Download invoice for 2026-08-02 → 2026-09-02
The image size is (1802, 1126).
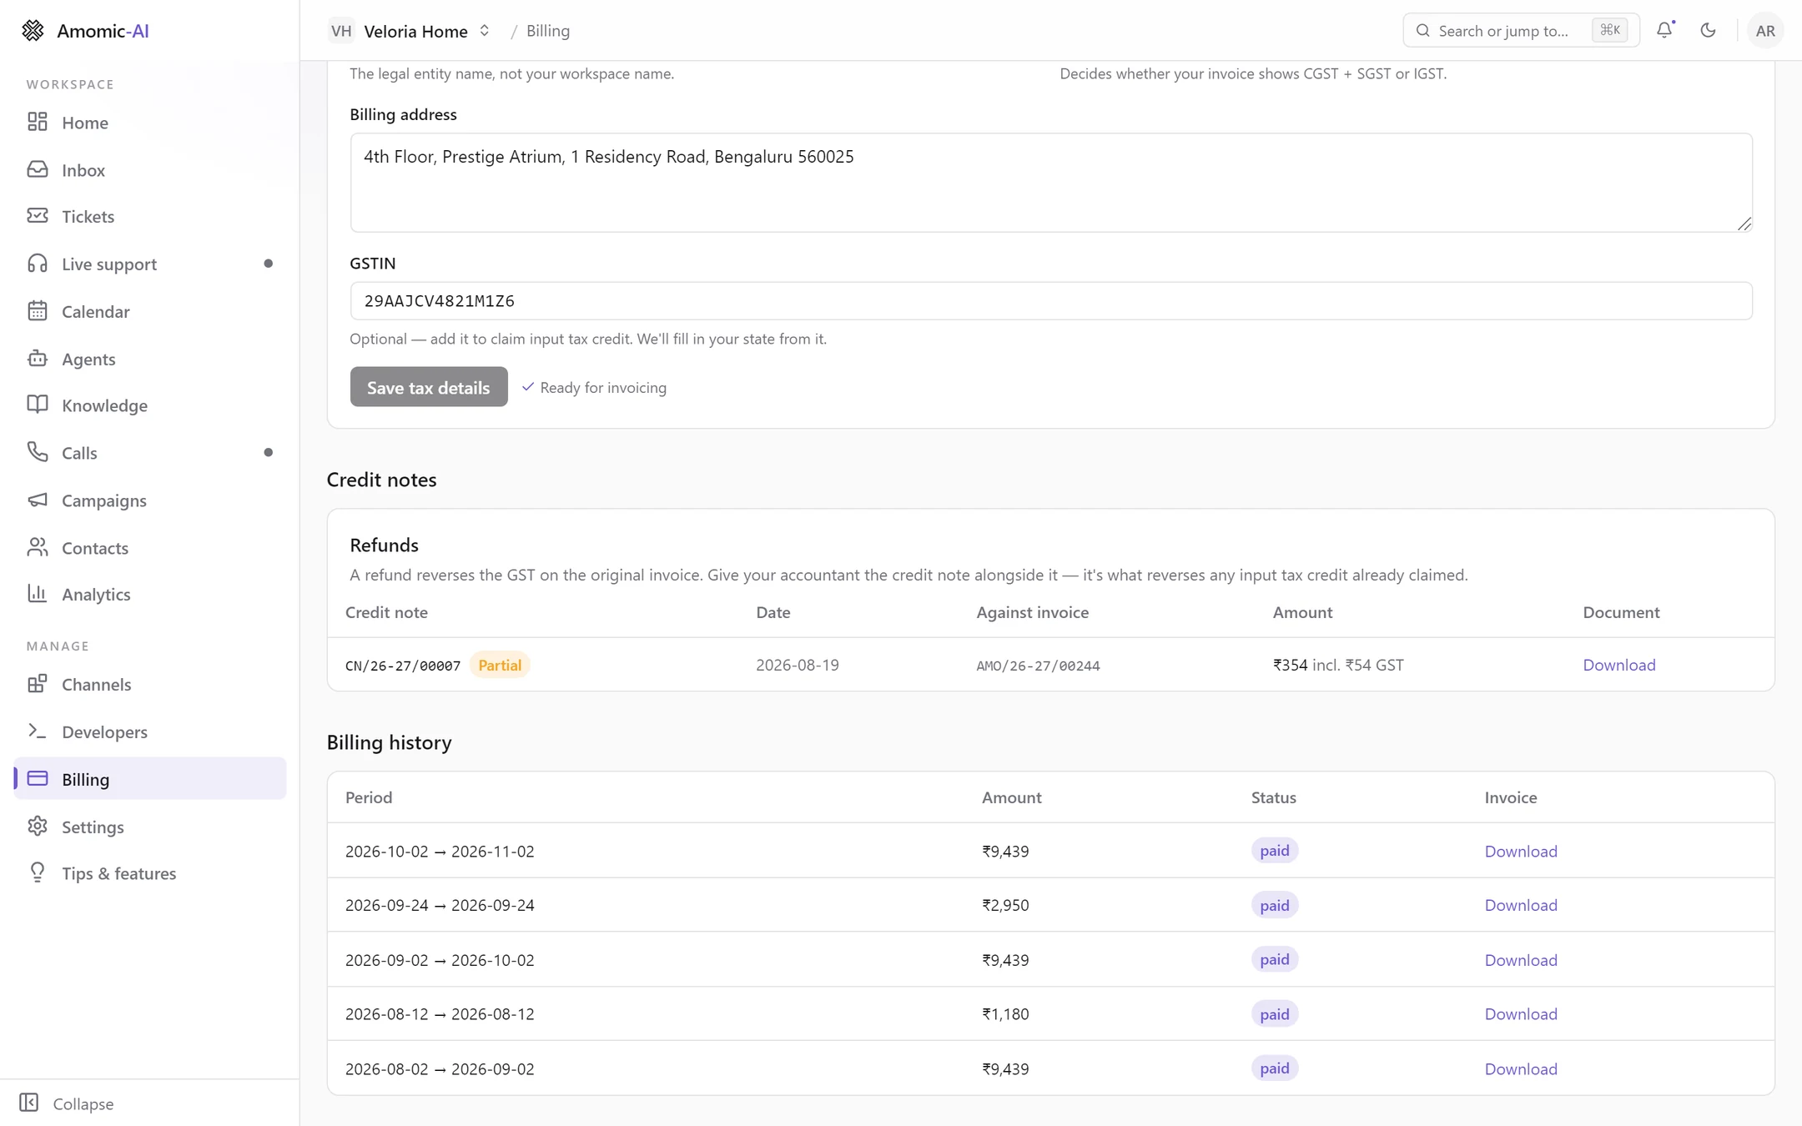pyautogui.click(x=1520, y=1068)
